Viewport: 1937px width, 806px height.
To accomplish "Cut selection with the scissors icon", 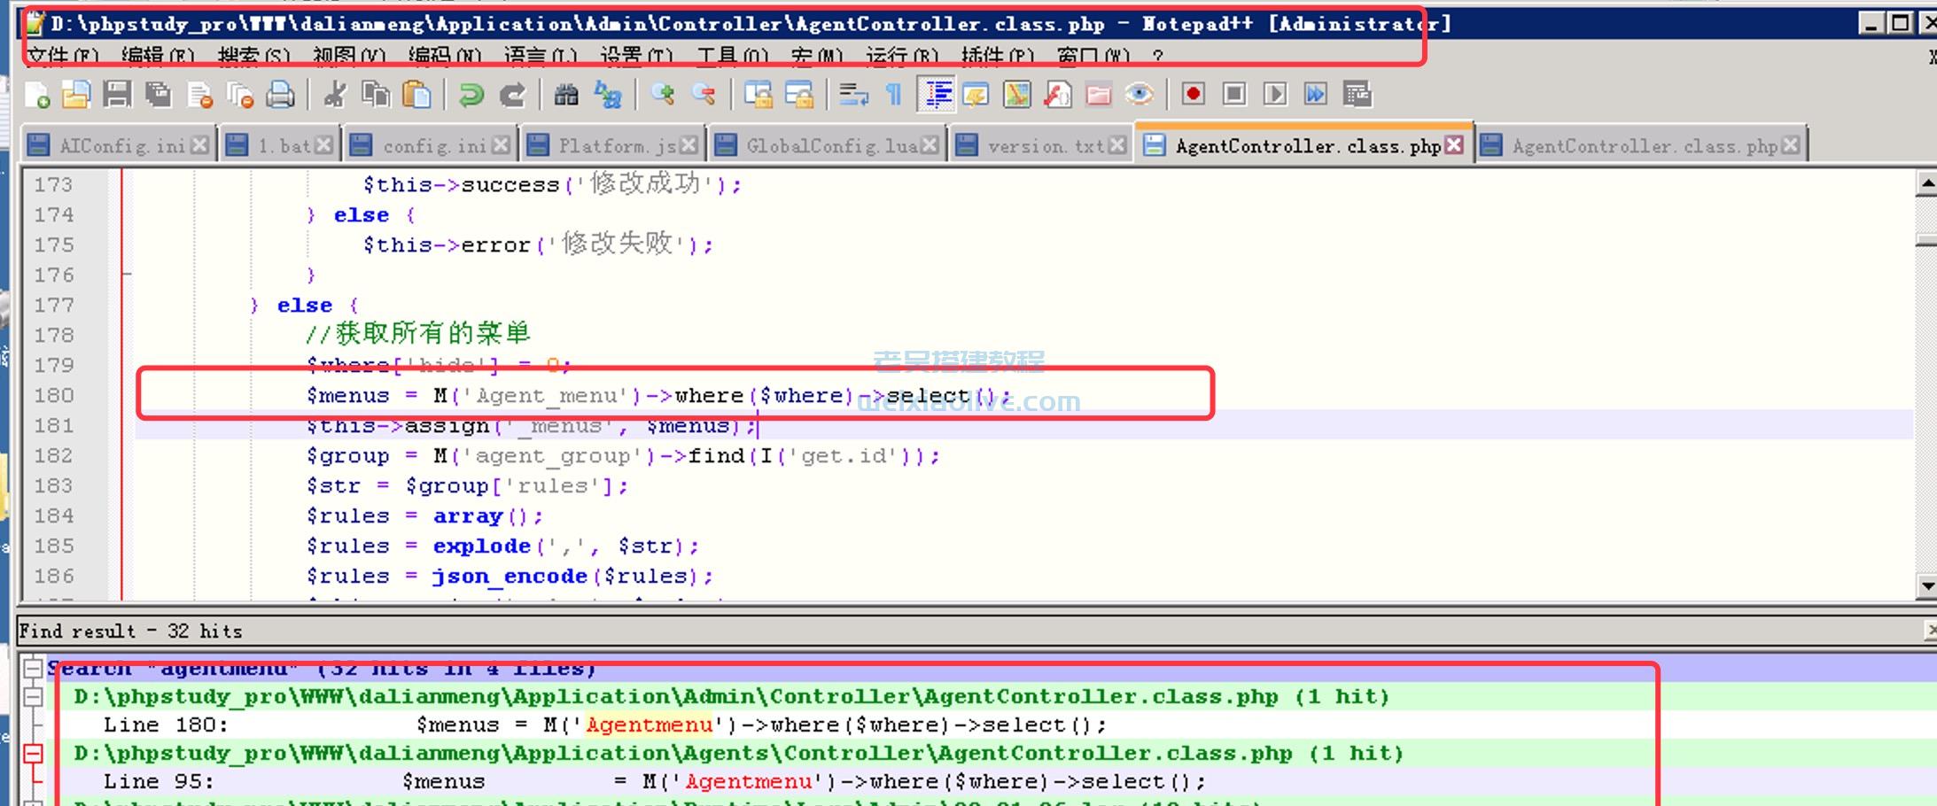I will [335, 94].
